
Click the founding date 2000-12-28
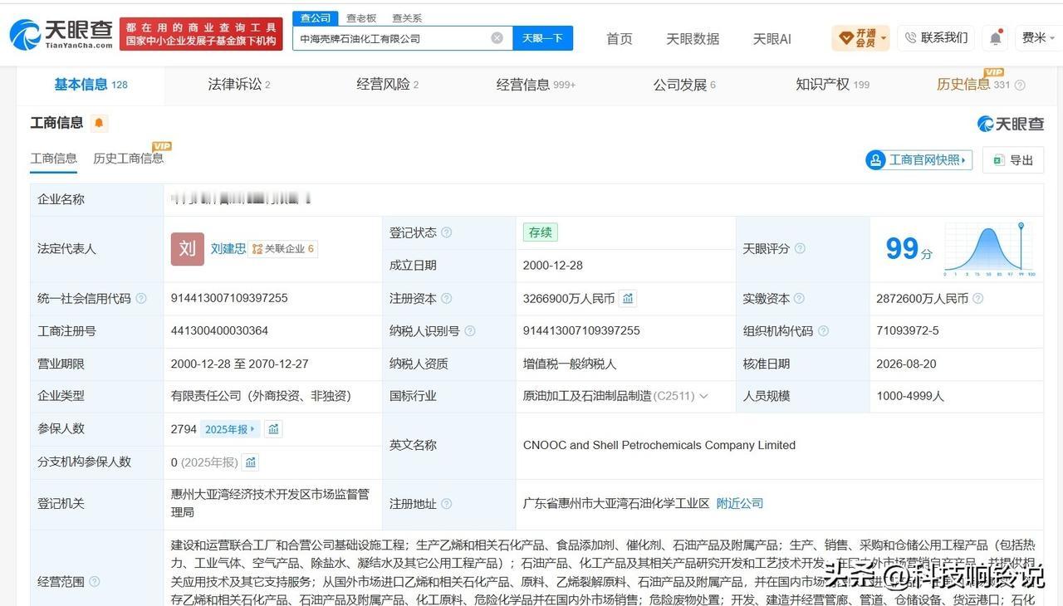[553, 266]
